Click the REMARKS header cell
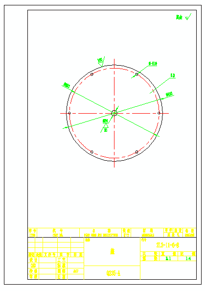This screenshot has width=205, height=291. click(x=189, y=233)
